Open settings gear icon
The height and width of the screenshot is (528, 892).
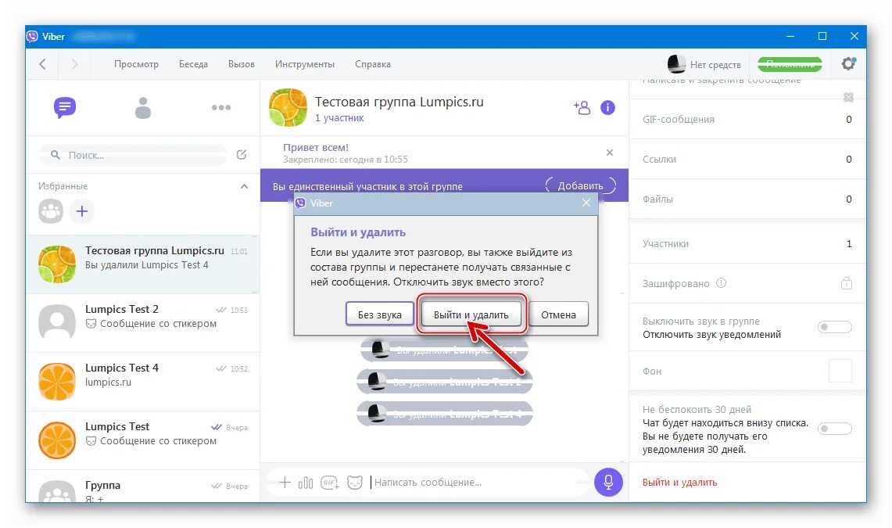(x=848, y=63)
